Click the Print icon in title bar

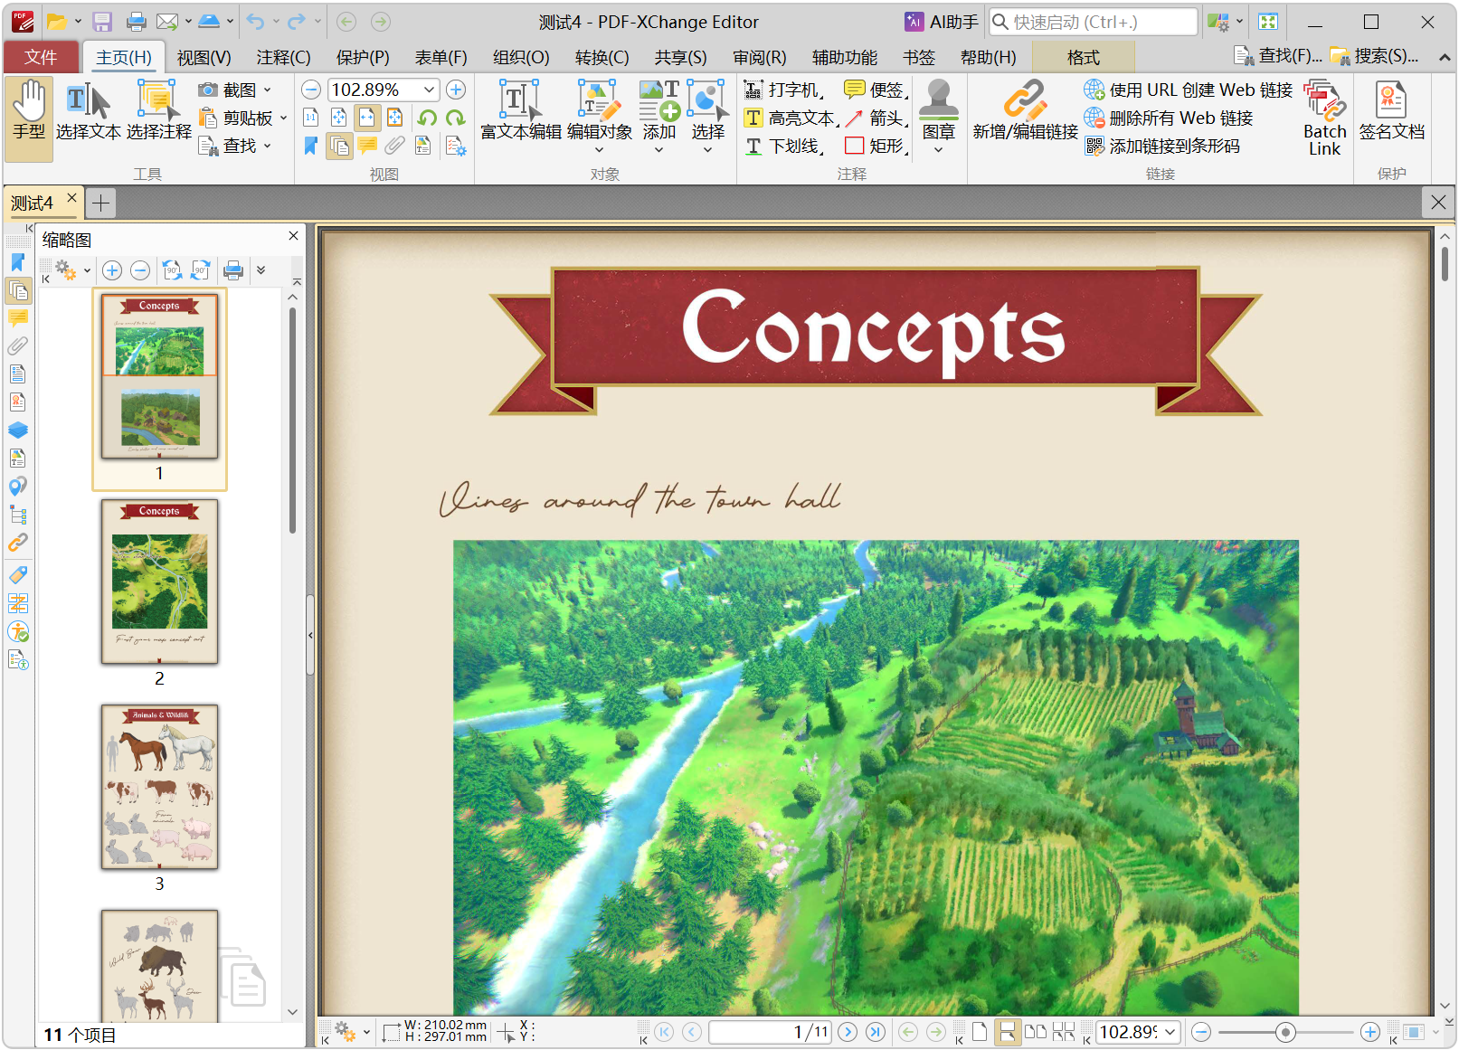[x=137, y=22]
